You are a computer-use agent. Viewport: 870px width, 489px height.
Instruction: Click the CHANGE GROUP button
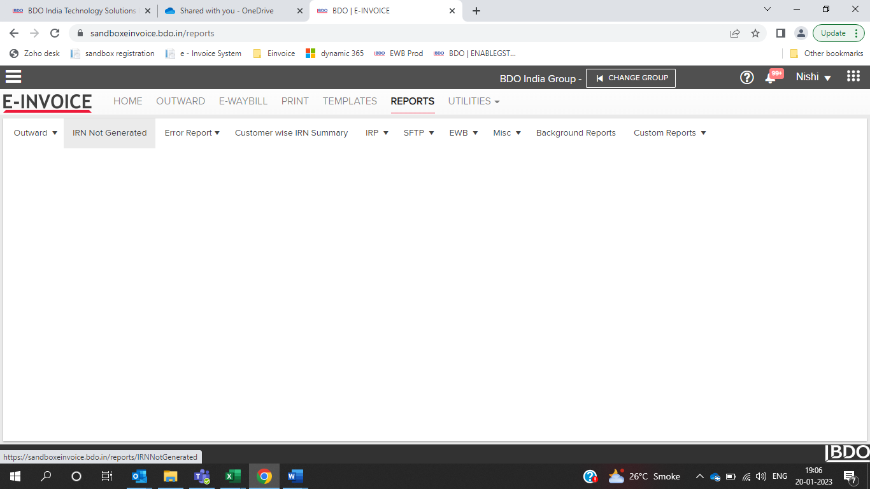[631, 78]
